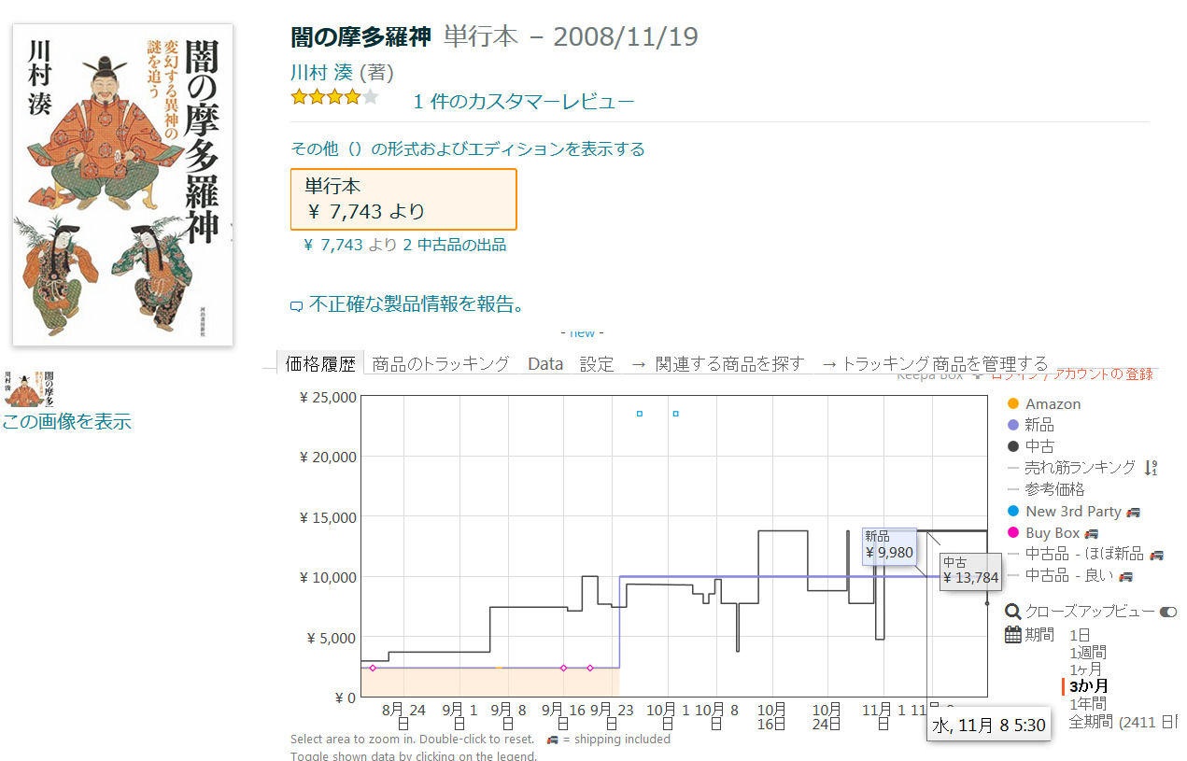Set chart period to 全期間
The image size is (1187, 761).
pyautogui.click(x=1123, y=721)
